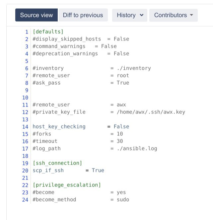Select line number 14
The width and height of the screenshot is (213, 220).
(25, 127)
